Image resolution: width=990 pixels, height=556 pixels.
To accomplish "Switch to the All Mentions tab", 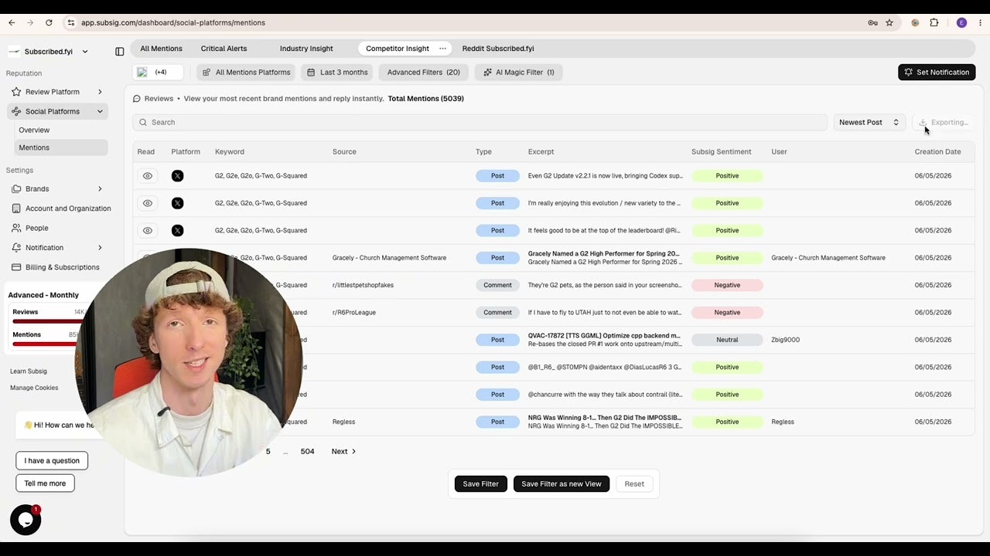I will click(x=161, y=49).
